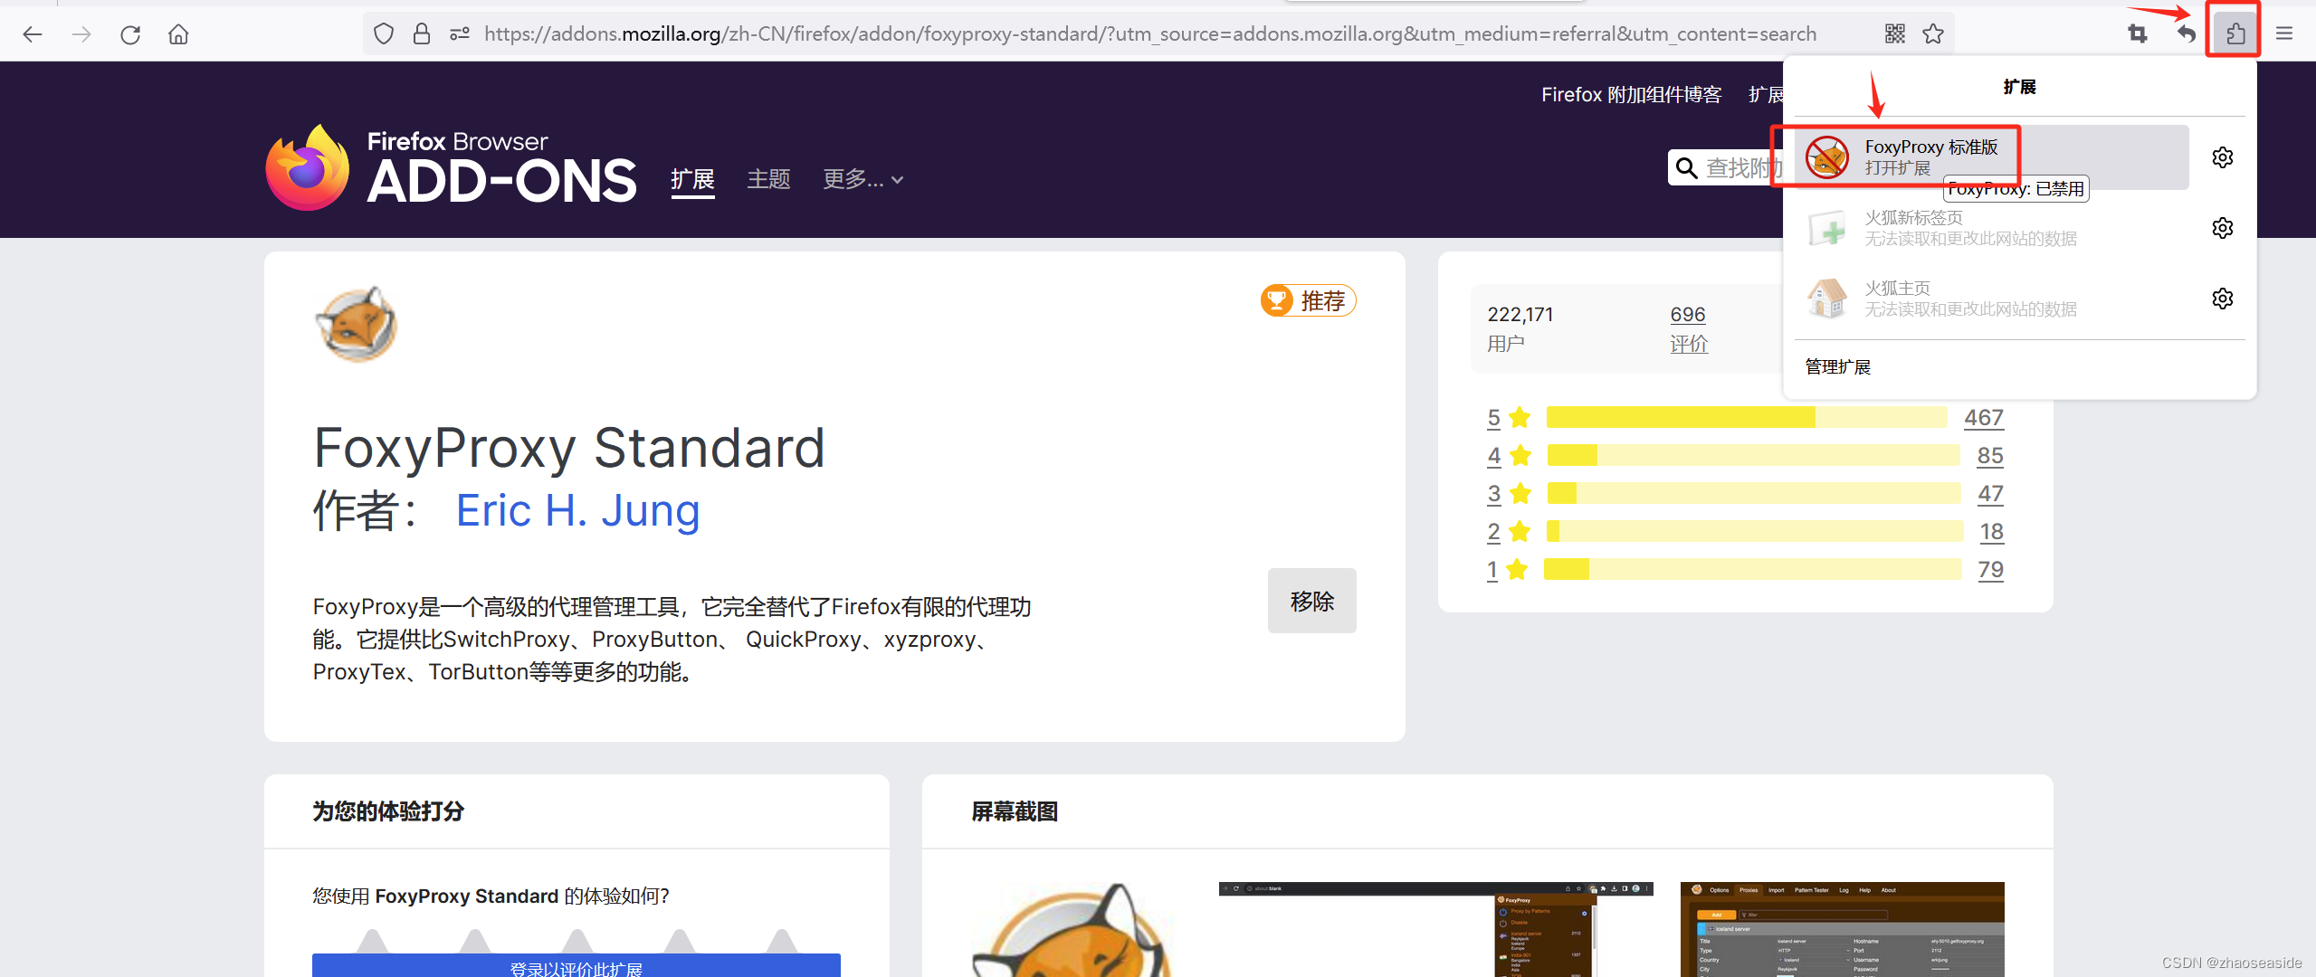Open the 47 three-star review count

pyautogui.click(x=1989, y=493)
